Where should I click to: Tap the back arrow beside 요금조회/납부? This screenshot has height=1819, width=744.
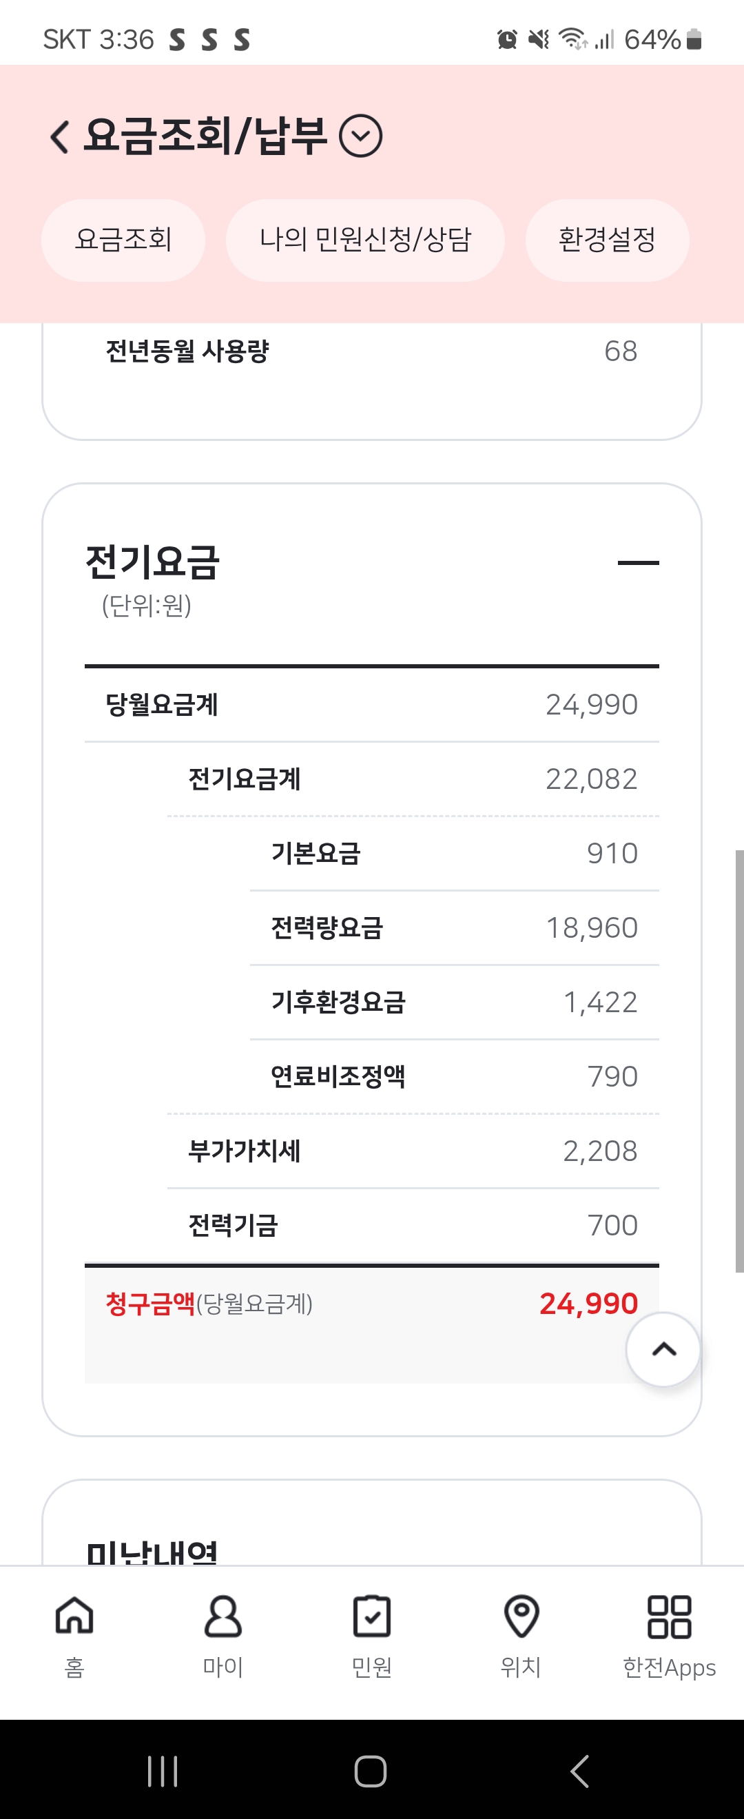(x=60, y=136)
